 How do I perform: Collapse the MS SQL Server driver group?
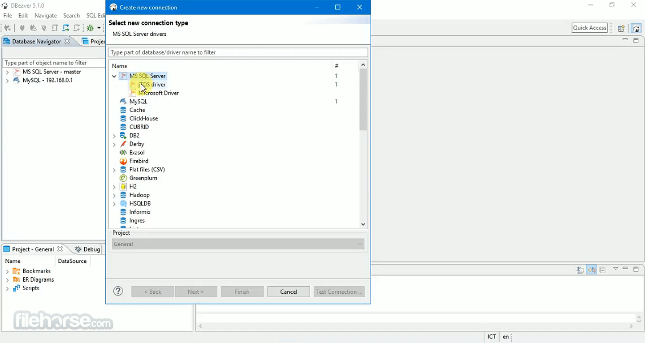114,76
